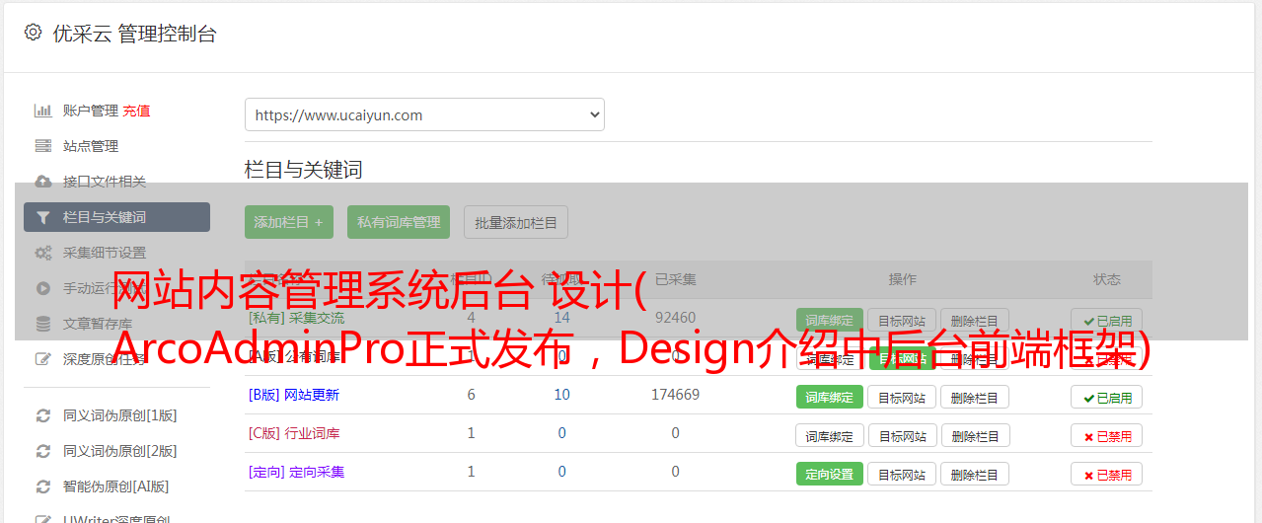Click 词库绑定 for 行业词库 row
The width and height of the screenshot is (1262, 523).
click(829, 435)
